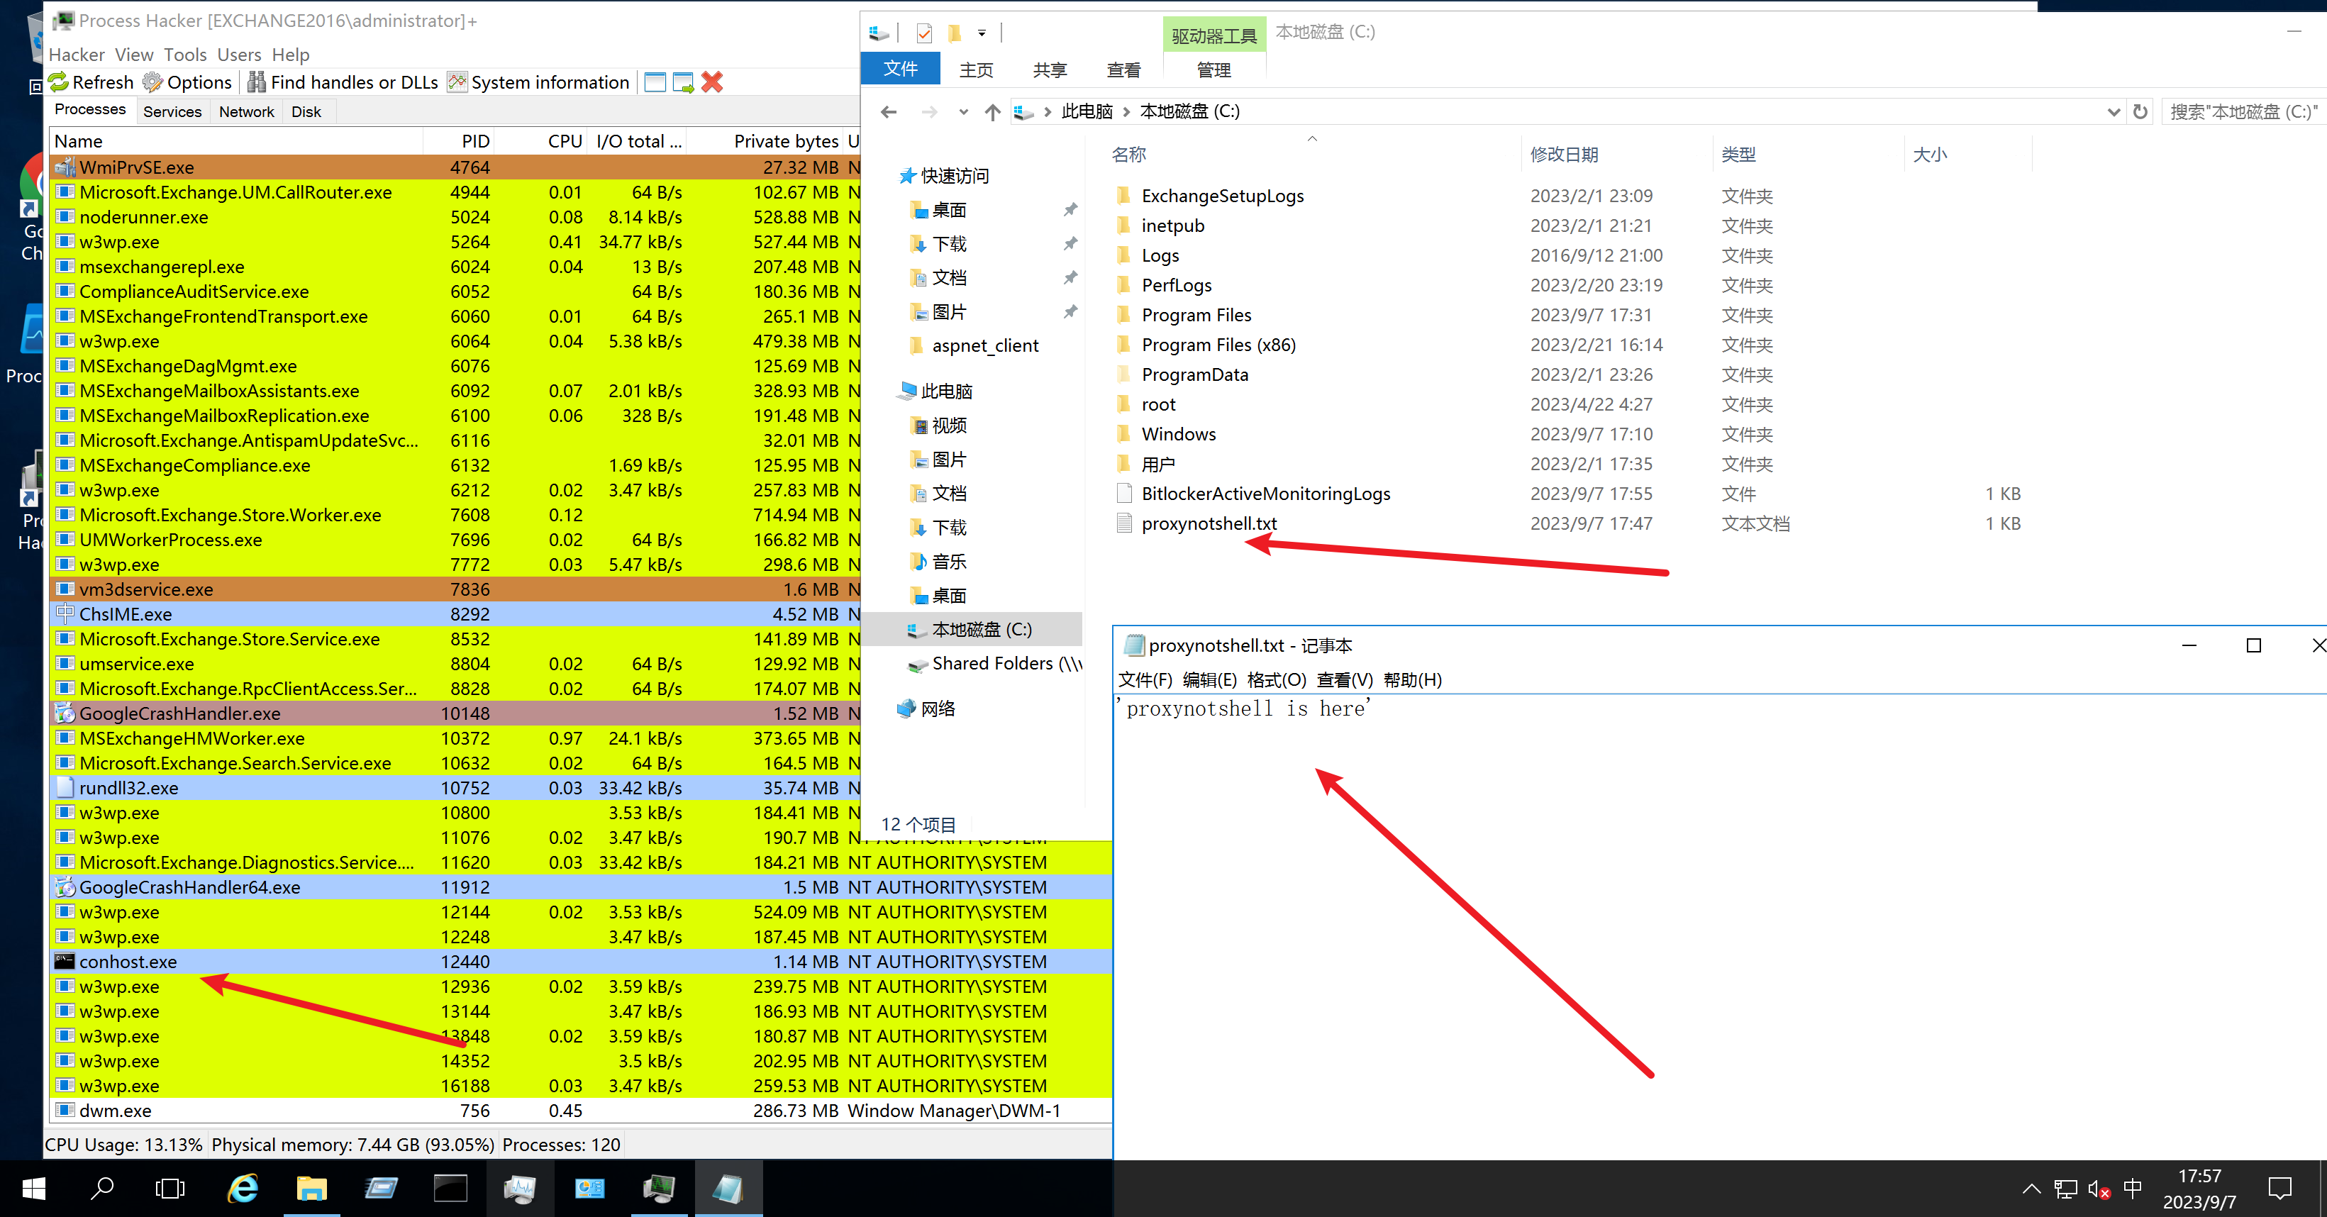
Task: Click the find window and thread icon
Action: [x=684, y=82]
